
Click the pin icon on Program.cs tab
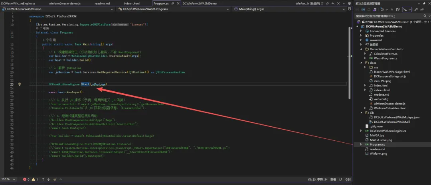(x=173, y=4)
